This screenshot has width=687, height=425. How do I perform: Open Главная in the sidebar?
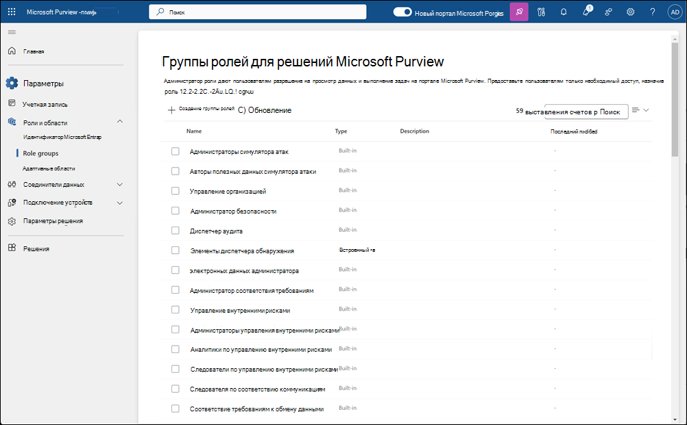tap(34, 51)
